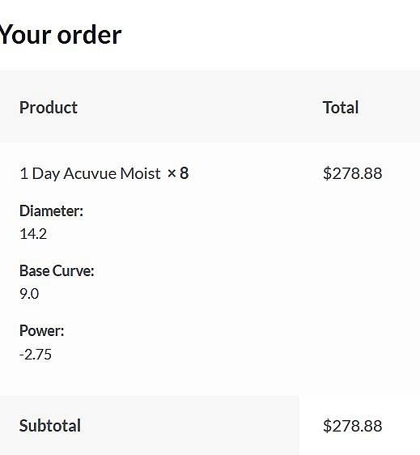The height and width of the screenshot is (455, 420).
Task: Click the word Moist in product name
Action: 140,173
